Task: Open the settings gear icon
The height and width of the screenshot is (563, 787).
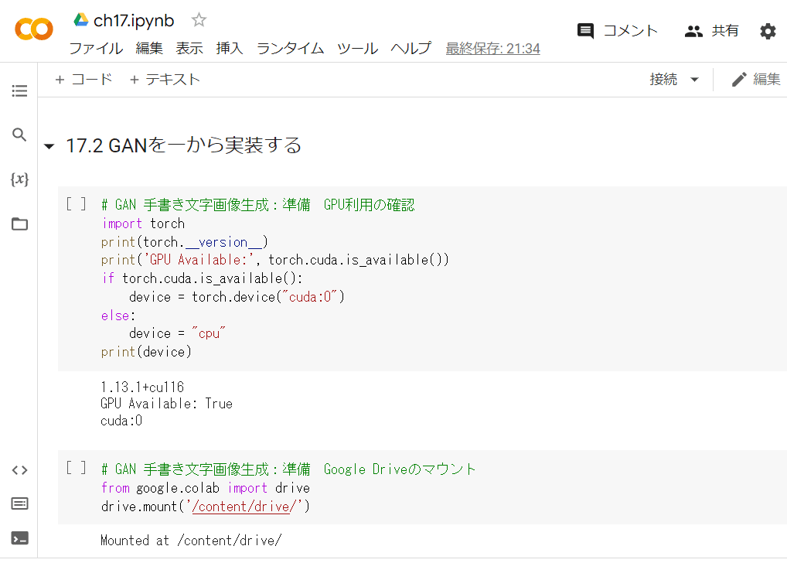Action: pos(768,31)
